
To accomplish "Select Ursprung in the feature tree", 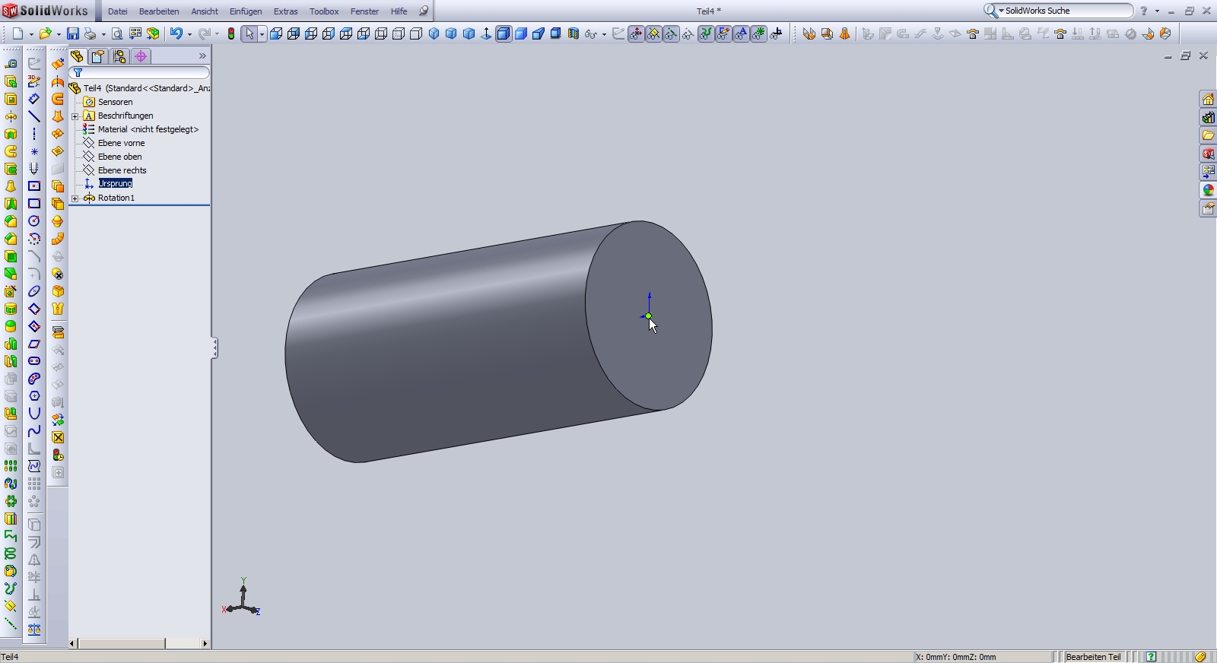I will click(x=116, y=183).
